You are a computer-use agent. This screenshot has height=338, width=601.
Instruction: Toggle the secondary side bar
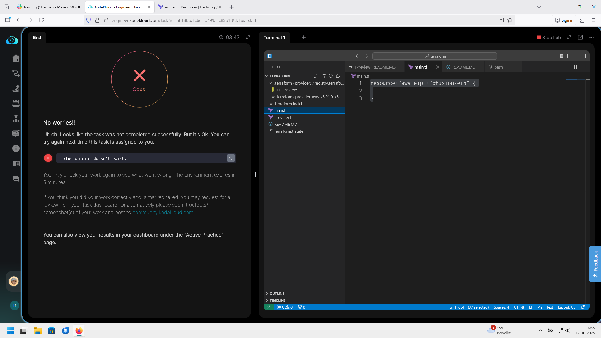tap(585, 56)
